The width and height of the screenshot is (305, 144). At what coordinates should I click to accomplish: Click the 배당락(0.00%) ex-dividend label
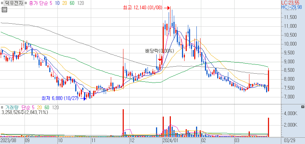pyautogui.click(x=159, y=51)
